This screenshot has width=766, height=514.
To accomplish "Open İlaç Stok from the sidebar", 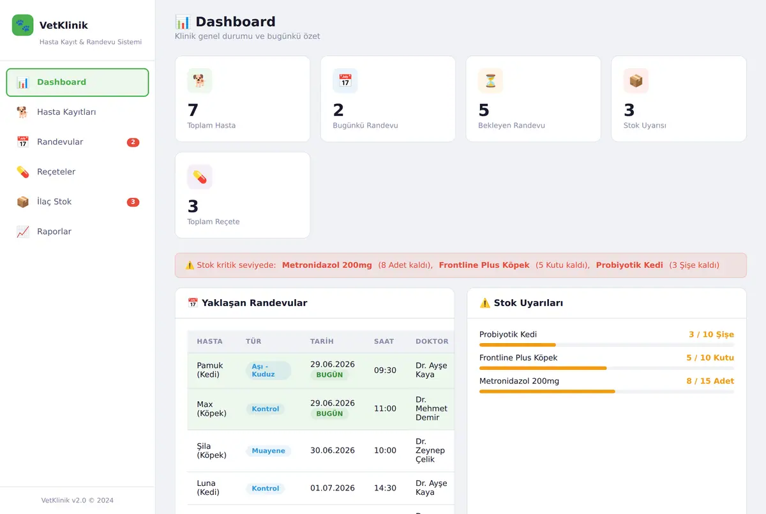I will click(x=77, y=202).
